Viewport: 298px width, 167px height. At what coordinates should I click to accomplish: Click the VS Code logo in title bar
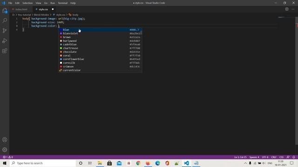pyautogui.click(x=3, y=3)
